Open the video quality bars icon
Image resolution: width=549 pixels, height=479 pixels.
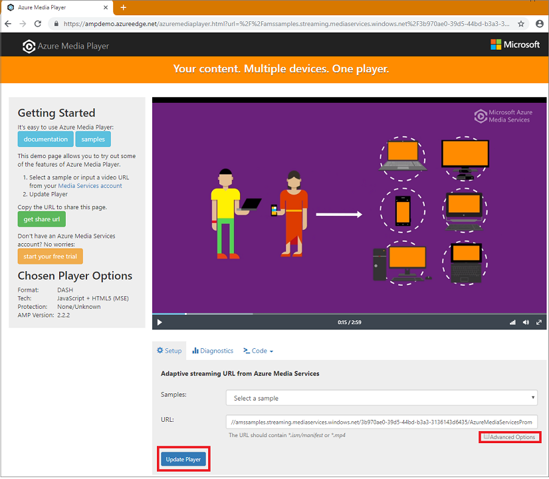pos(512,322)
